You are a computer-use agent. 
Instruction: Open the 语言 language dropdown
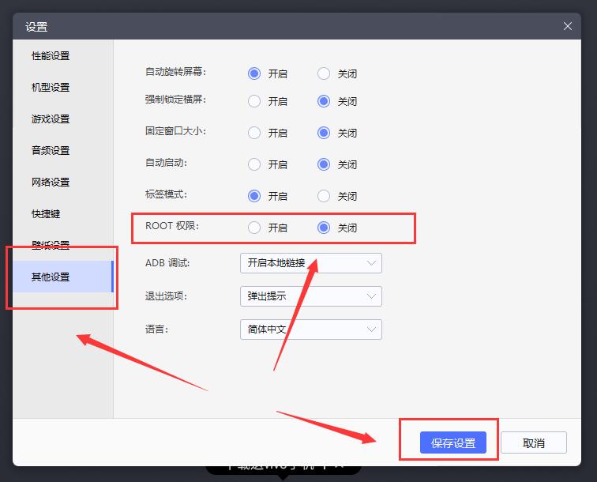pos(310,329)
